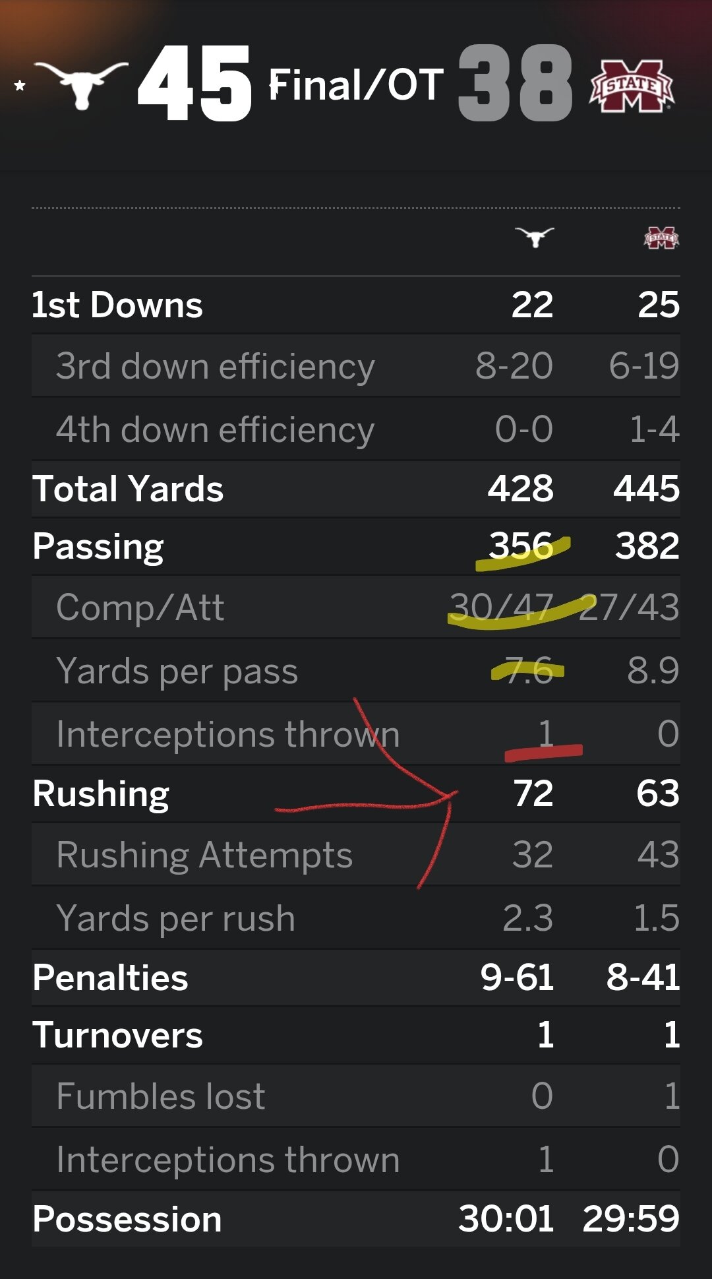Viewport: 712px width, 1279px height.
Task: Select the small Longhorns column header icon
Action: pos(535,237)
